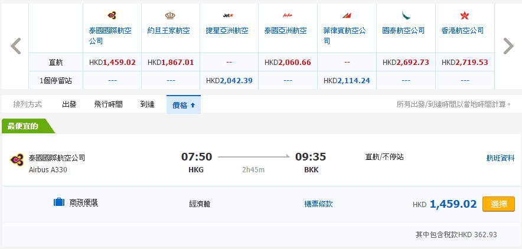This screenshot has width=522, height=249.
Task: Open the 機票條款 fare rules link
Action: tap(318, 204)
